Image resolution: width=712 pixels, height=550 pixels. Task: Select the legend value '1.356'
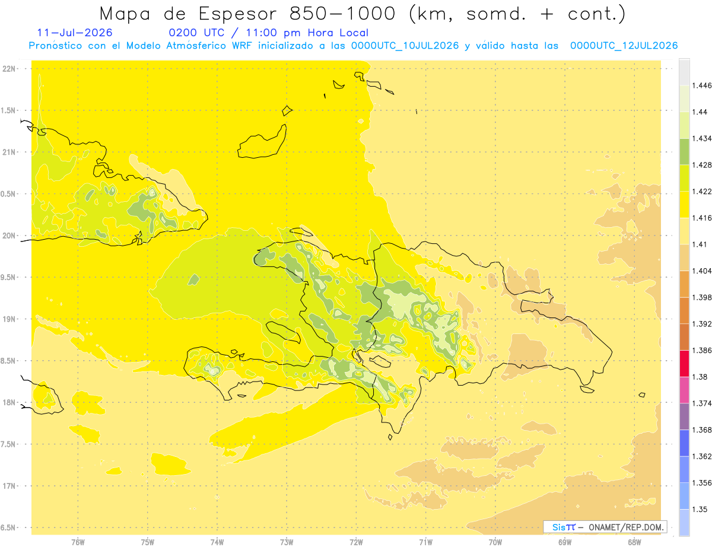pyautogui.click(x=701, y=483)
